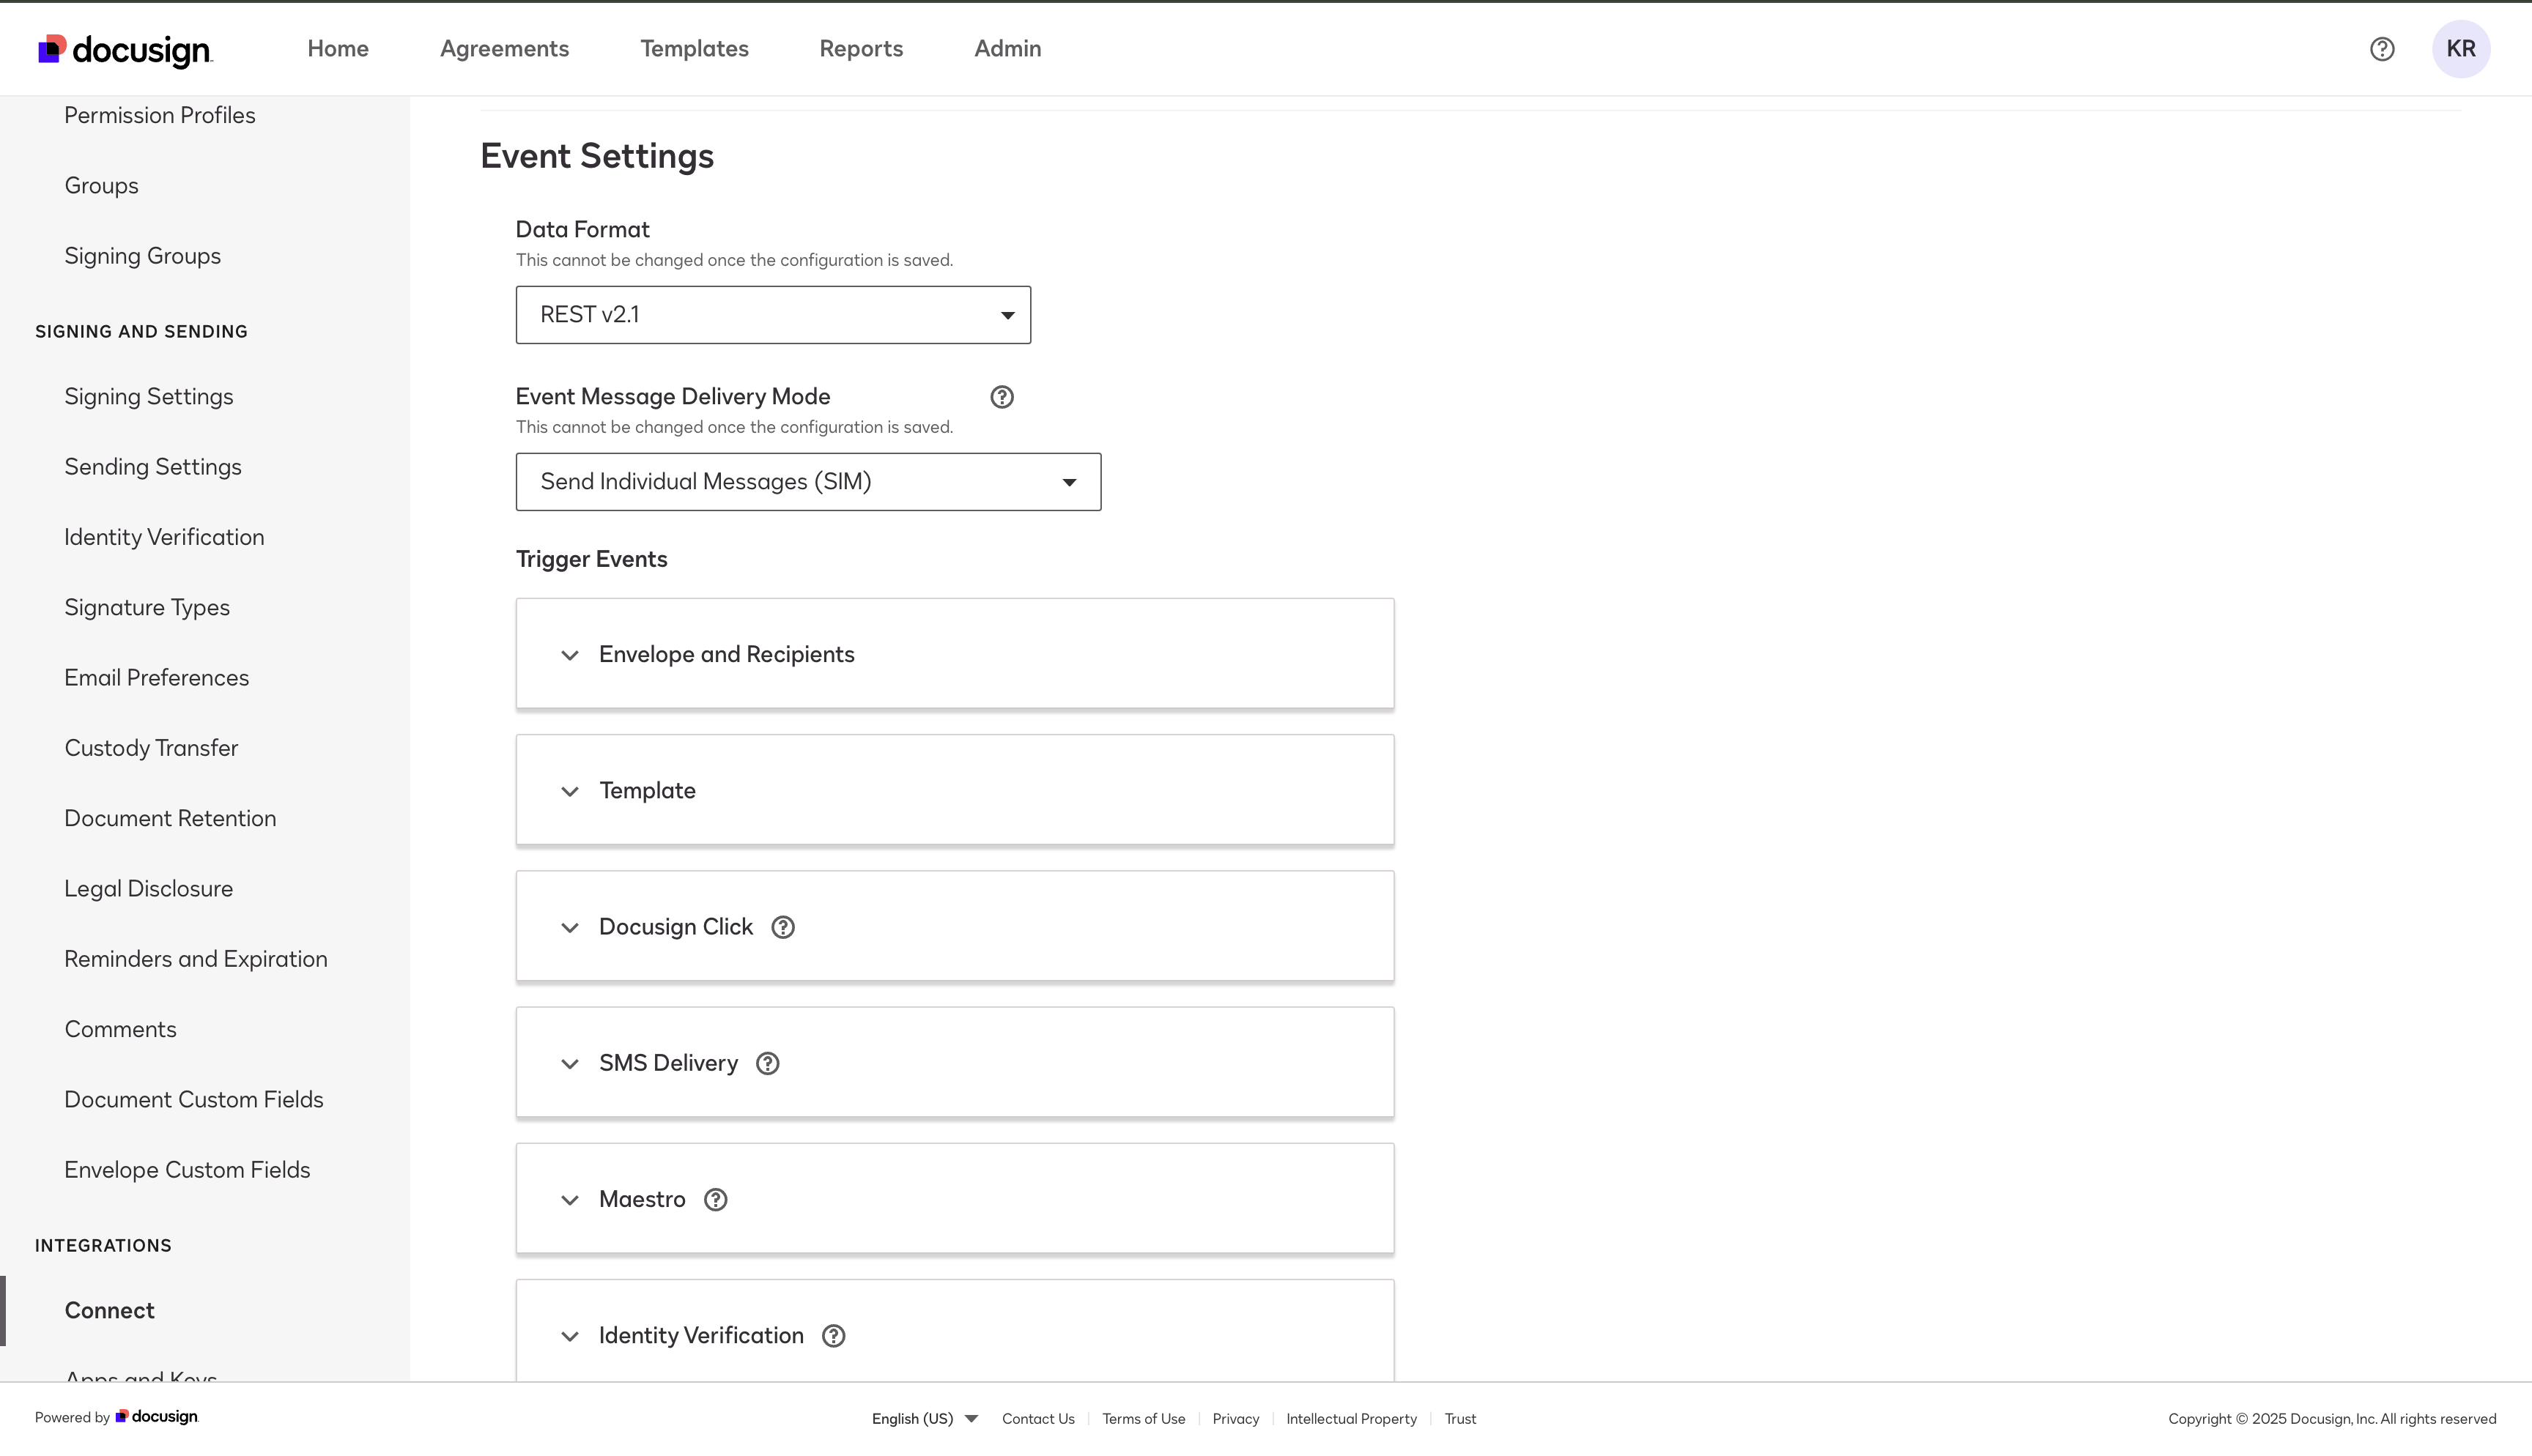Click the KR account avatar
The width and height of the screenshot is (2532, 1456).
(x=2462, y=48)
